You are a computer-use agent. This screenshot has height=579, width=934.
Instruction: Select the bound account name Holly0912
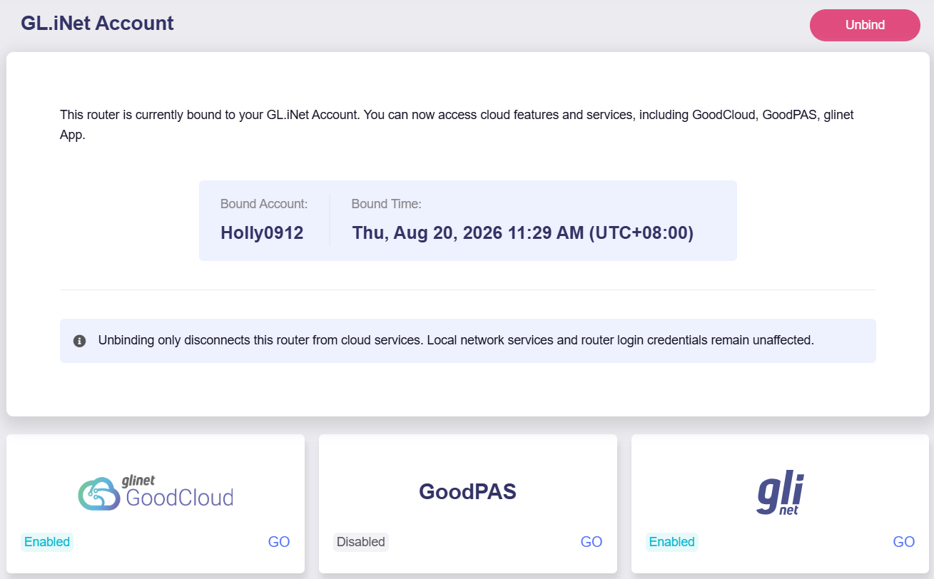[262, 233]
